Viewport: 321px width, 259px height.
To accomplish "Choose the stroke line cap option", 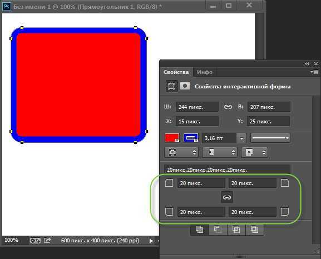I will (x=220, y=152).
